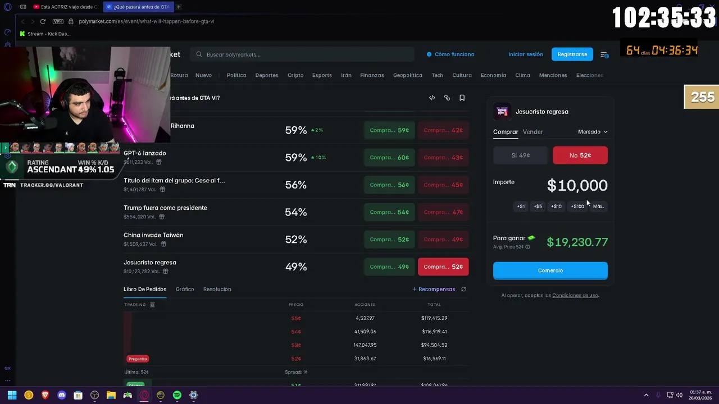
Task: Select the Sí 49¢ outcome in the trade panel
Action: (520, 155)
